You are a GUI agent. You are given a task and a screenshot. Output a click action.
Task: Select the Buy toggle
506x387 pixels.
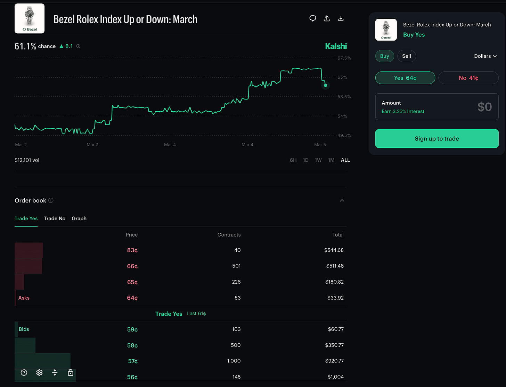(384, 56)
